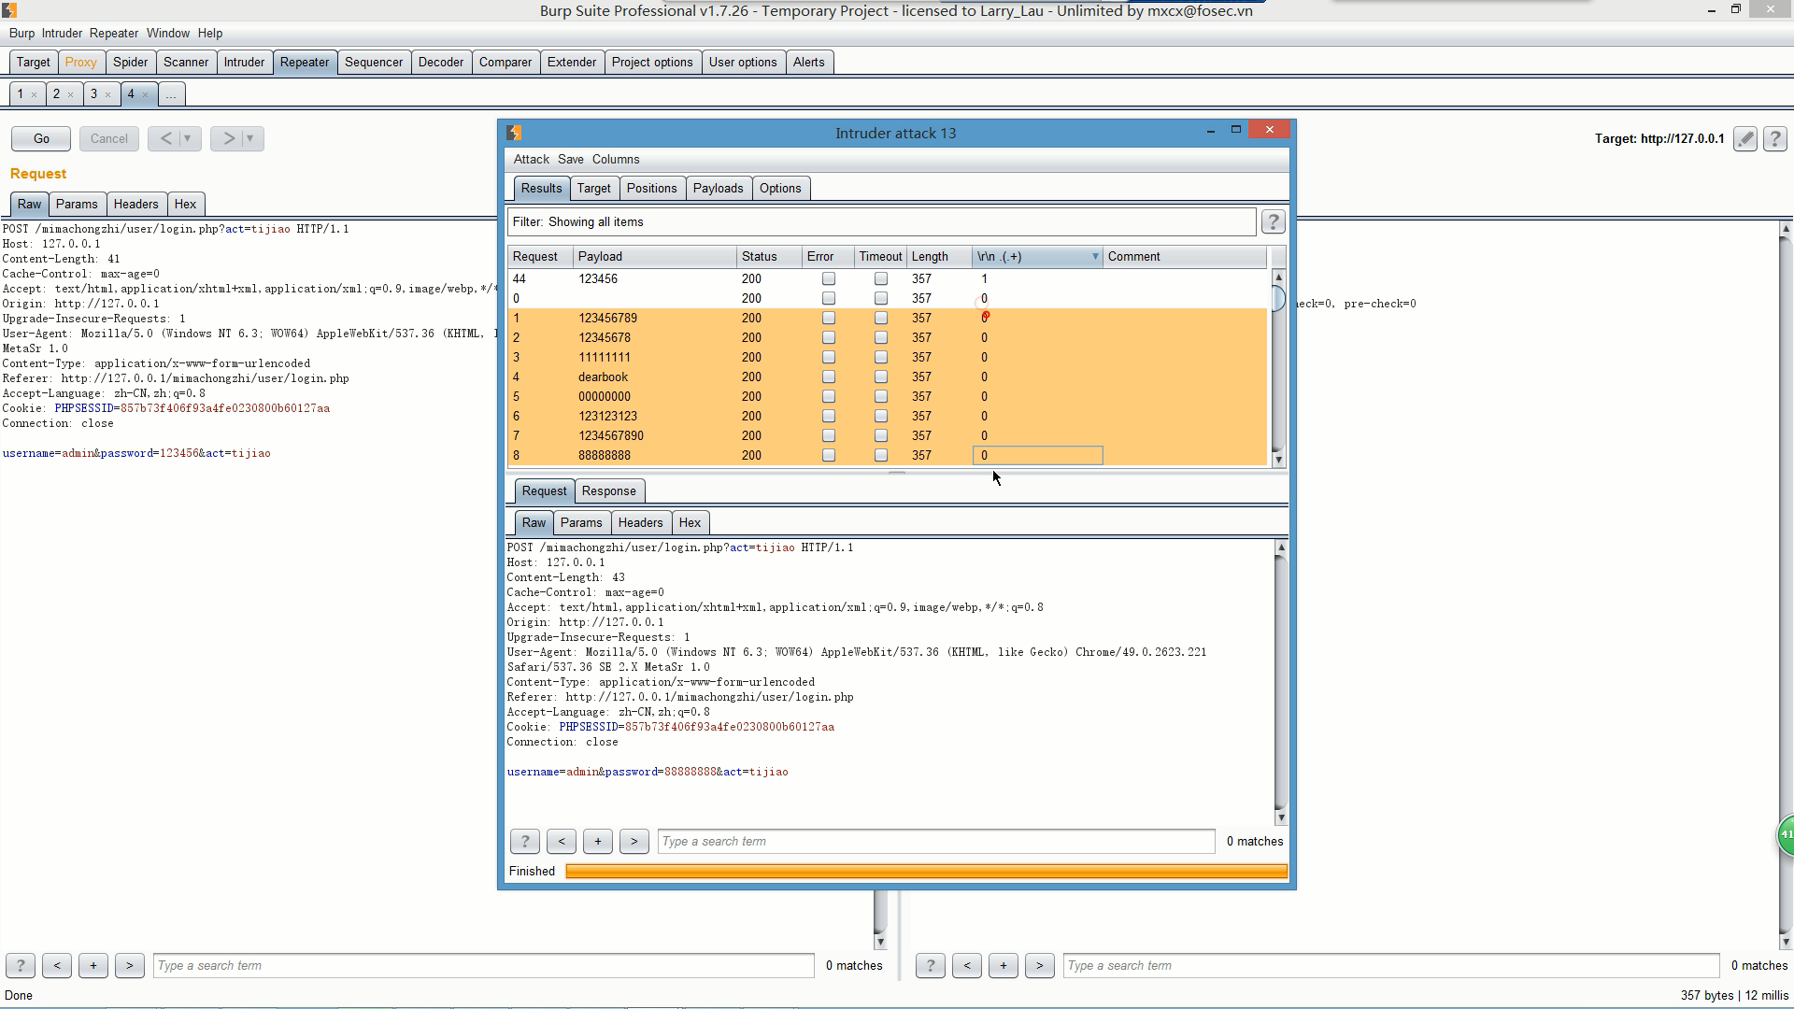
Task: Open the Attack menu
Action: [x=531, y=159]
